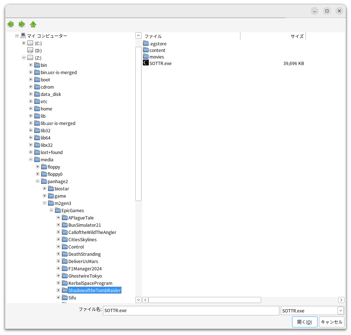Select the panhage2 folder icon
Viewport: 351px width, 335px height.
(44, 181)
